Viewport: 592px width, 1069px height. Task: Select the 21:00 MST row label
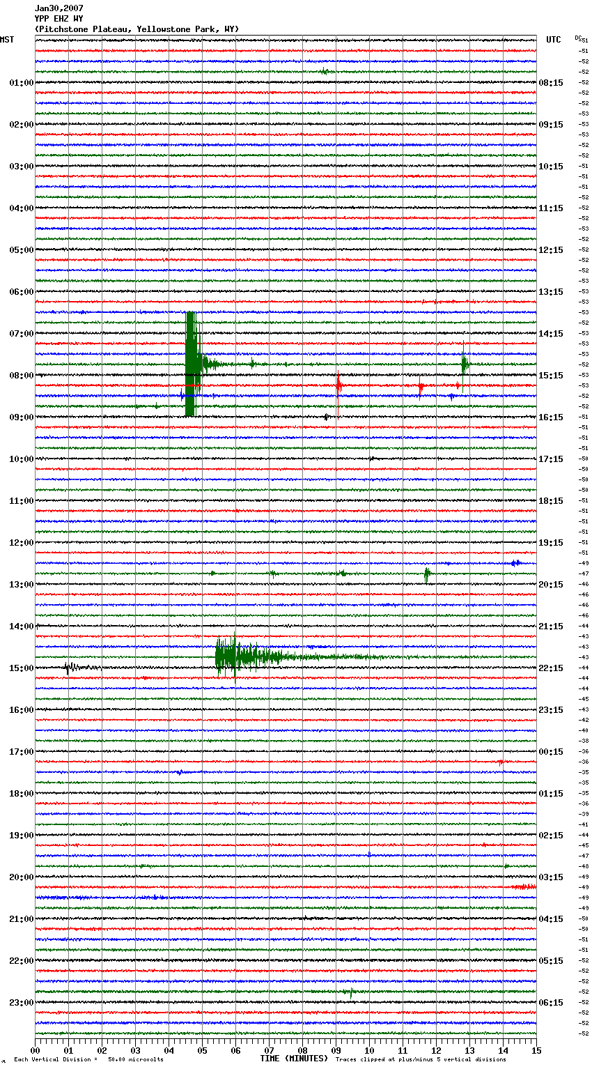pos(21,919)
